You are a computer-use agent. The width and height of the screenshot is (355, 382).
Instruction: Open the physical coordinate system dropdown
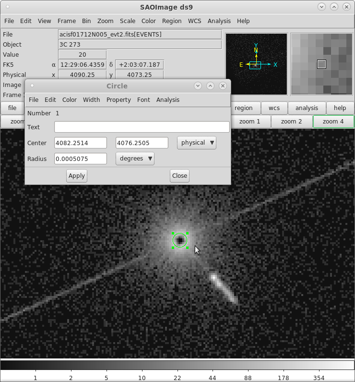(197, 143)
